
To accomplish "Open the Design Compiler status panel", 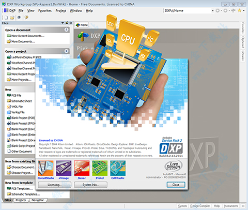I will 200,206.
